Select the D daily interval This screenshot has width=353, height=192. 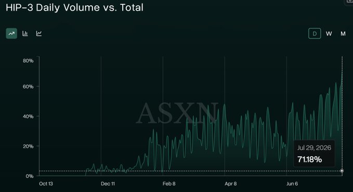(x=315, y=34)
